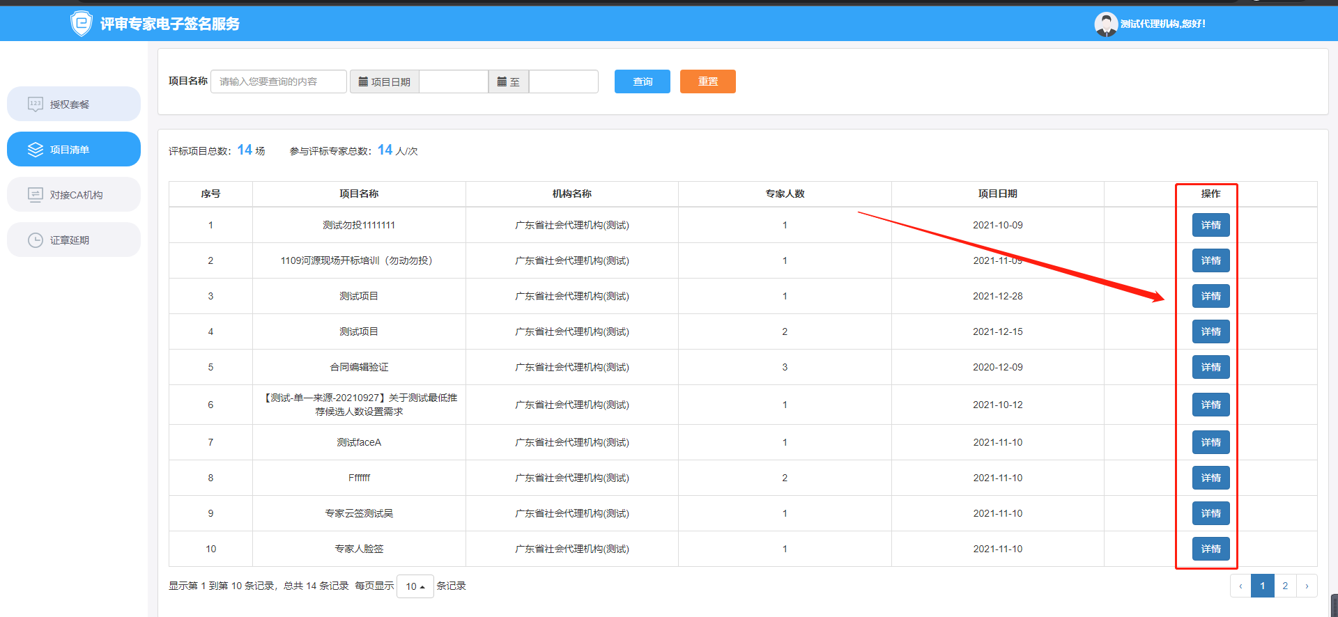Open 详情 for 合同编辑验证
The image size is (1338, 617).
[1211, 367]
